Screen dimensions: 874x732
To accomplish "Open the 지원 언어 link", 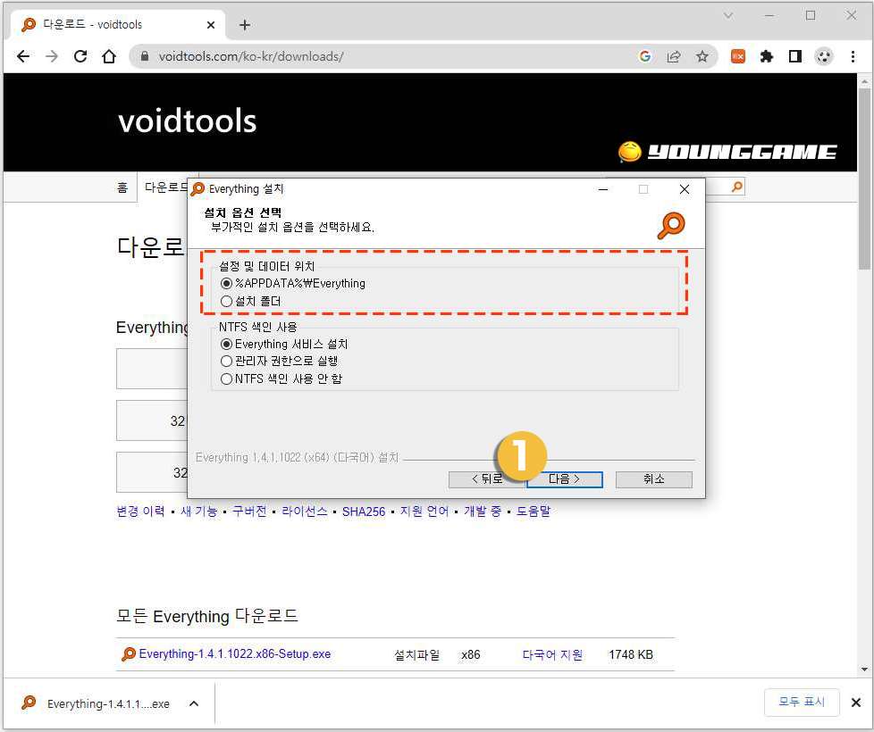I will point(424,511).
